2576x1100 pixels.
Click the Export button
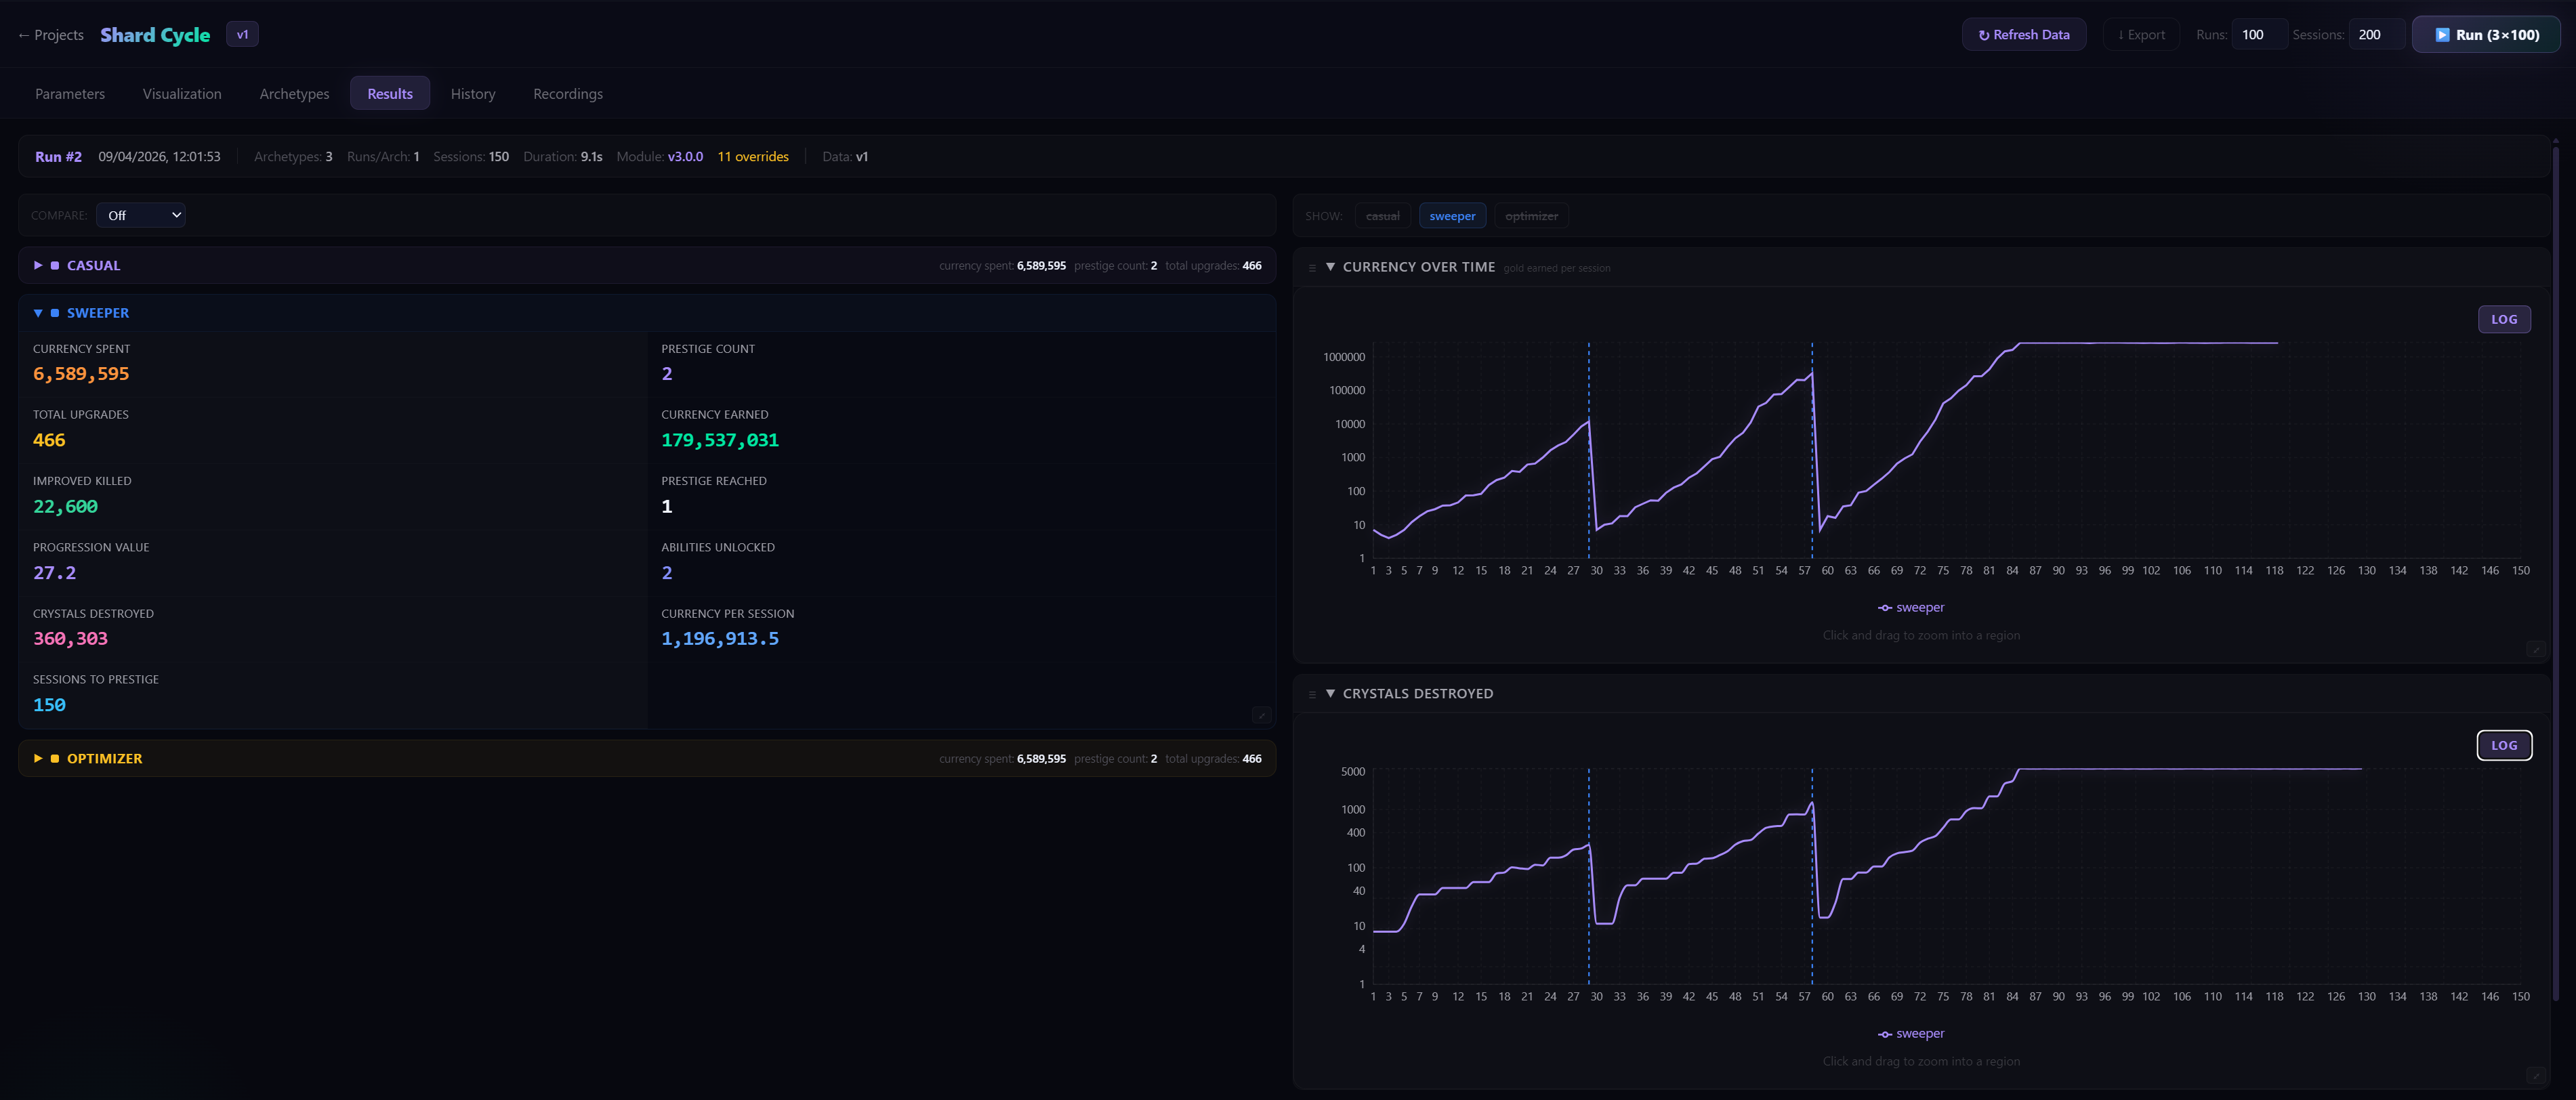point(2140,35)
